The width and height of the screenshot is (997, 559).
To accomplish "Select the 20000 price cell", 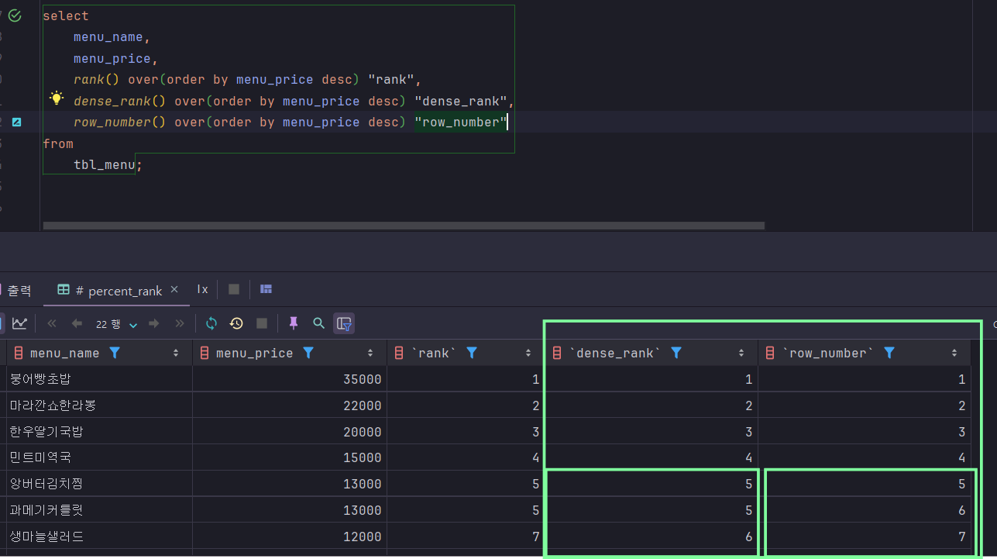I will pos(290,431).
